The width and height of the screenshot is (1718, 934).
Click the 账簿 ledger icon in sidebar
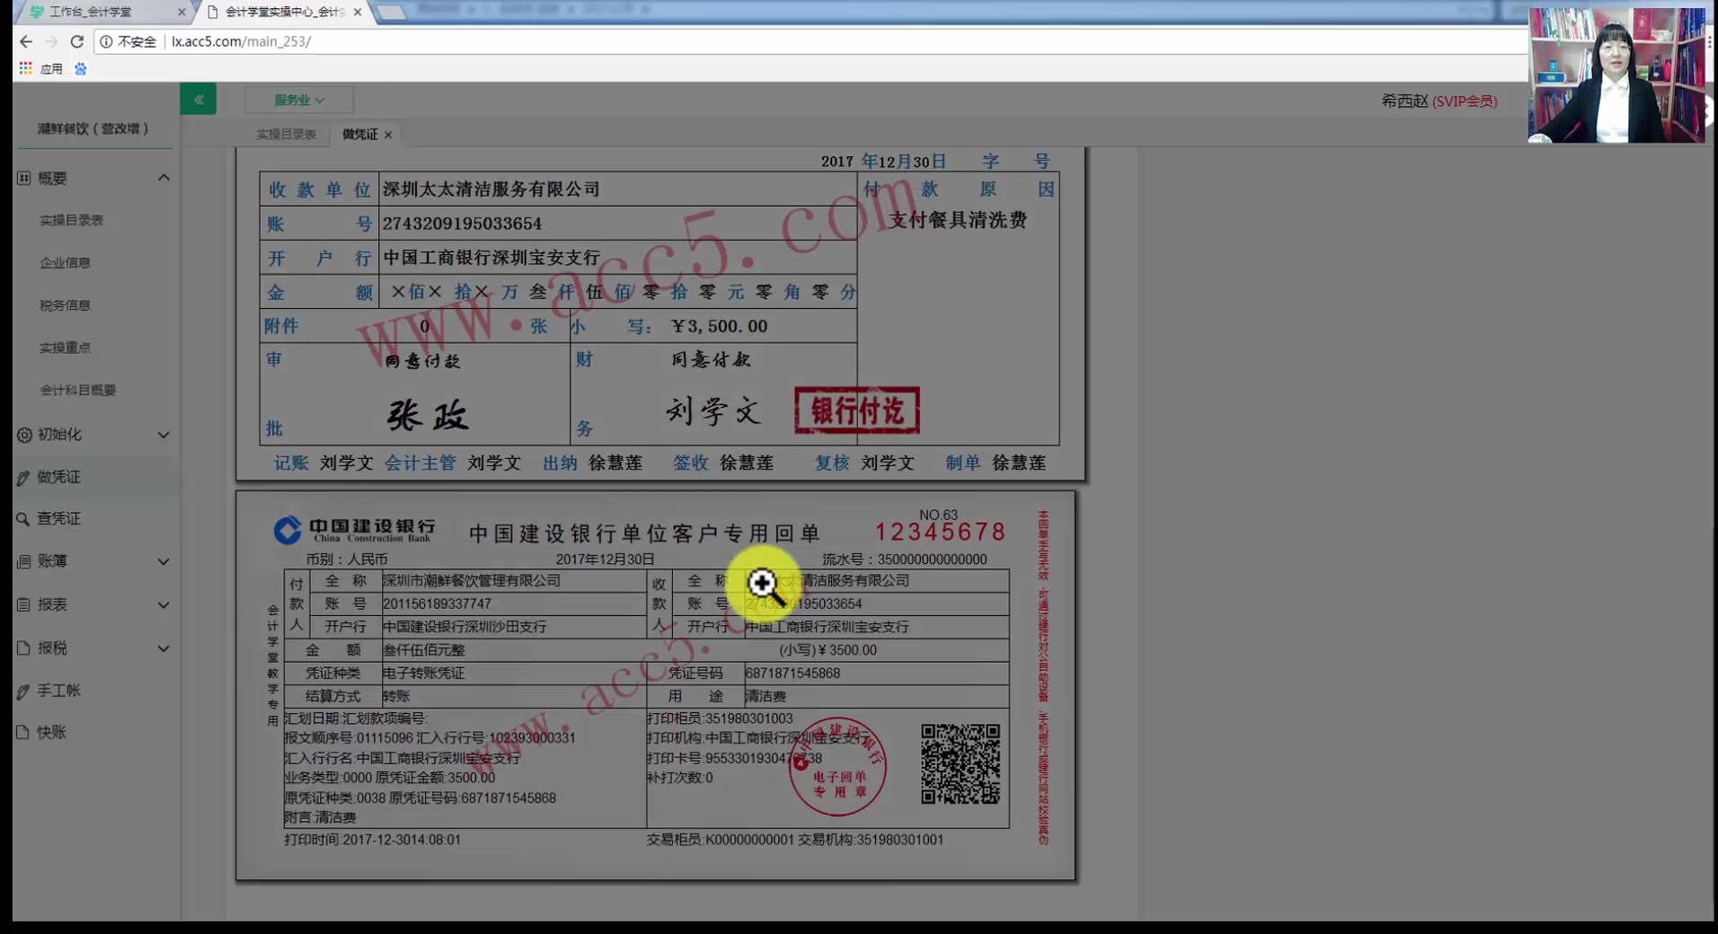click(x=24, y=561)
